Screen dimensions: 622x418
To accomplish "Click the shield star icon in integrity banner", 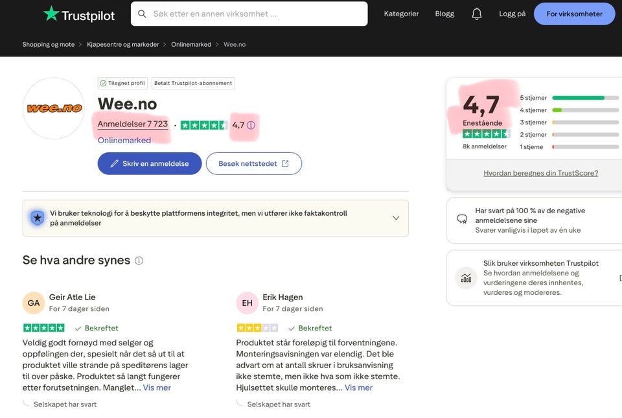I will [38, 218].
